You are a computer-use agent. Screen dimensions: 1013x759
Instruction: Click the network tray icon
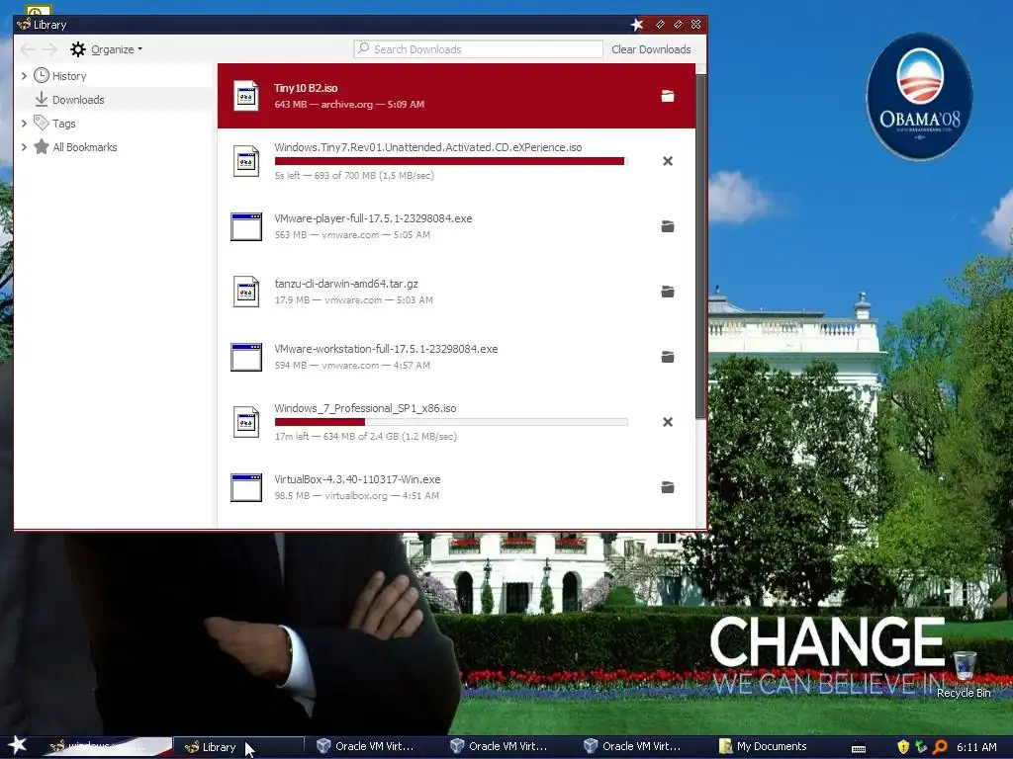921,747
